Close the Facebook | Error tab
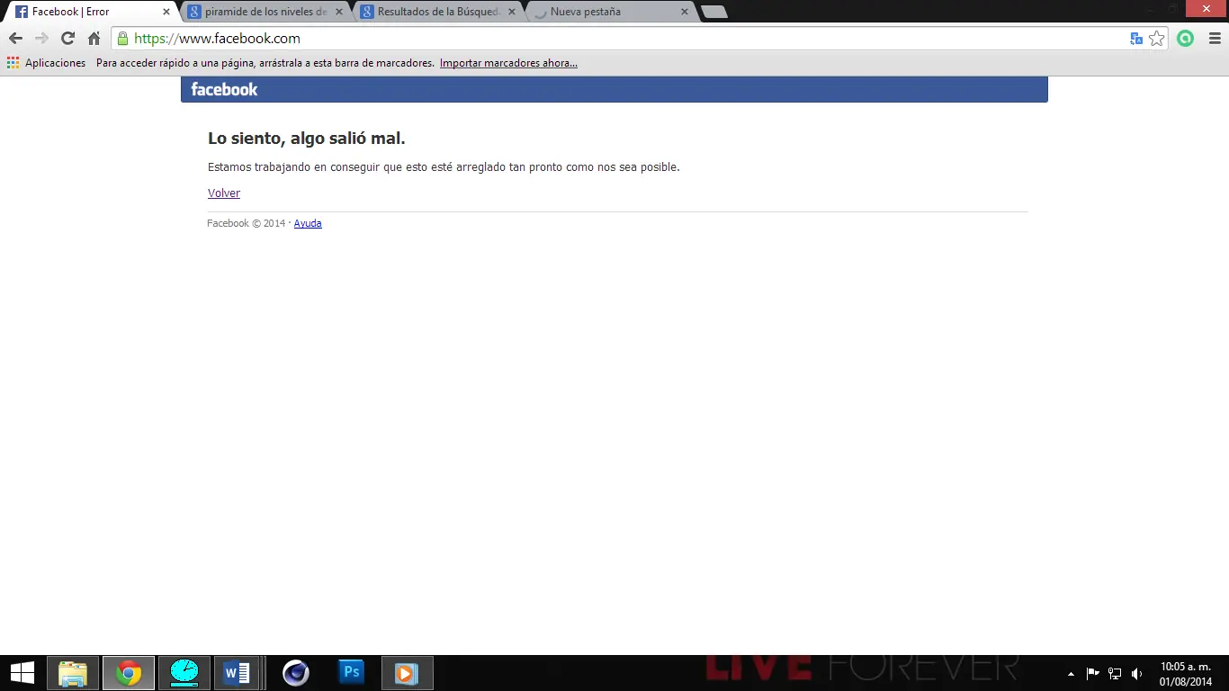 coord(166,12)
